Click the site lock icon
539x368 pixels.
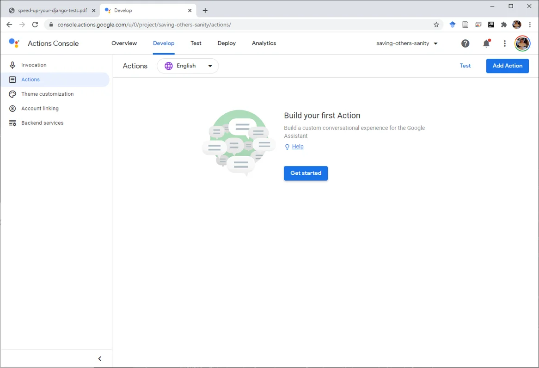click(x=51, y=25)
